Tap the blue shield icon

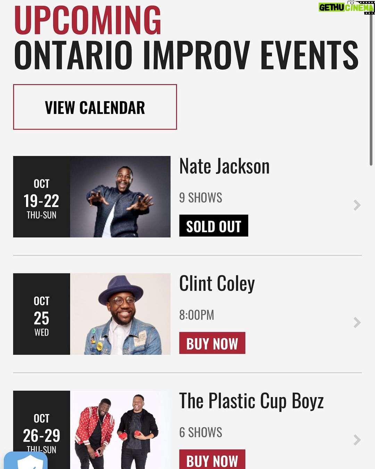click(26, 461)
